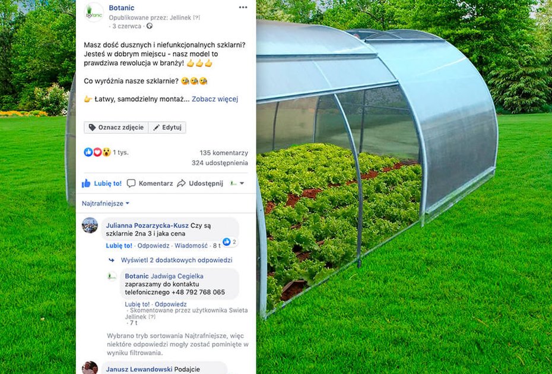The width and height of the screenshot is (552, 374).
Task: Click Odpowiedz under Julianna's comment
Action: click(x=153, y=246)
